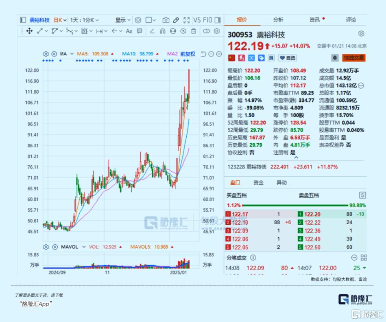Remove the MA indicator
Image resolution: width=386 pixels, height=322 pixels.
coord(55,54)
